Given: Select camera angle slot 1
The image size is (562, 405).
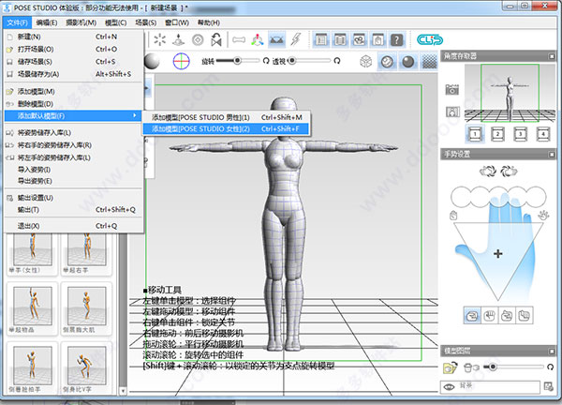Looking at the screenshot, I should [475, 134].
